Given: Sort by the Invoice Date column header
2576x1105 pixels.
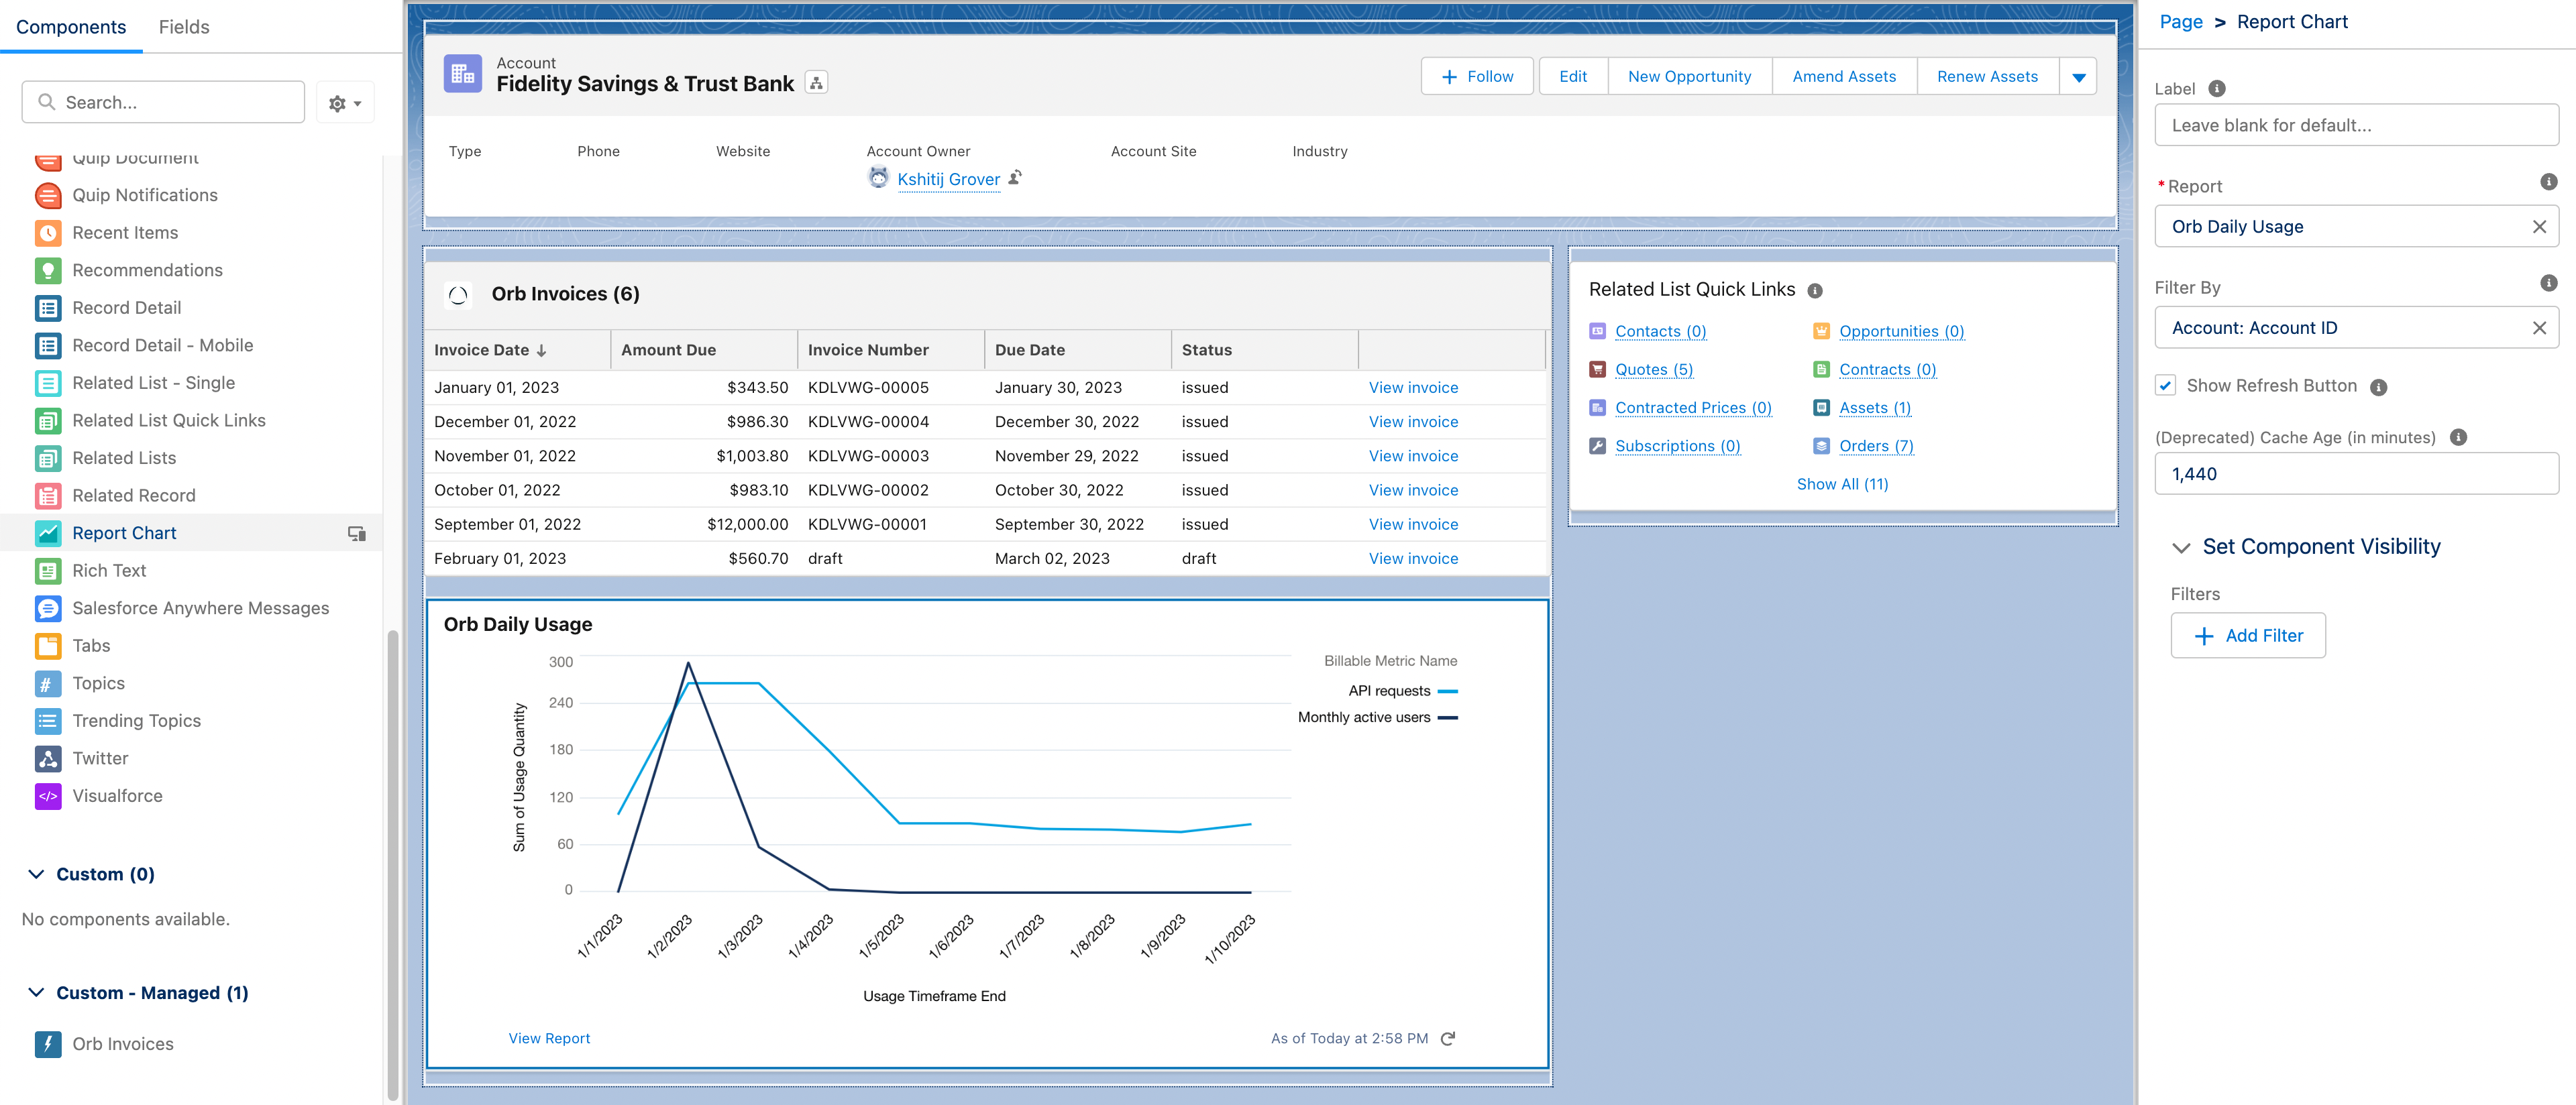Looking at the screenshot, I should 517,350.
